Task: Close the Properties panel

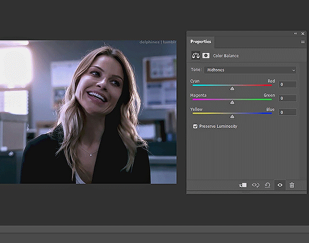Action: (303, 34)
